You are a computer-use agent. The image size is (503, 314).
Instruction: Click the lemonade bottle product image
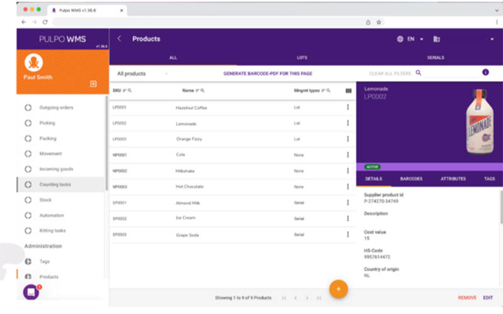click(x=480, y=122)
